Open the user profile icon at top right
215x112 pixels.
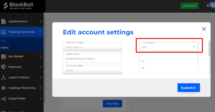(x=207, y=5)
